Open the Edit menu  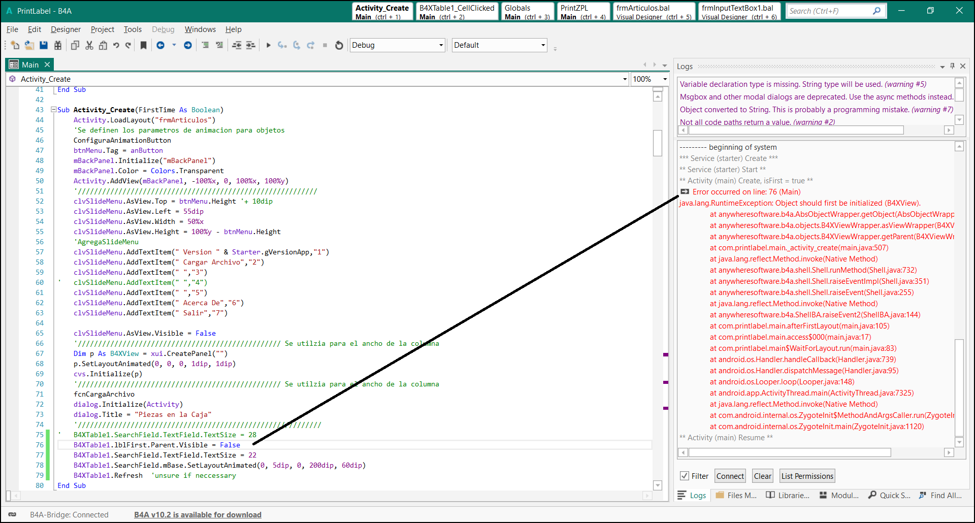(35, 29)
